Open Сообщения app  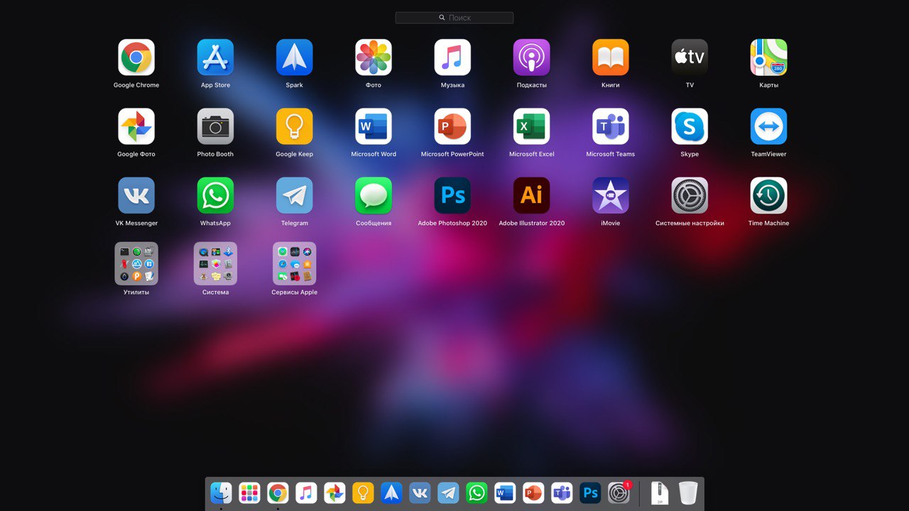pos(374,195)
